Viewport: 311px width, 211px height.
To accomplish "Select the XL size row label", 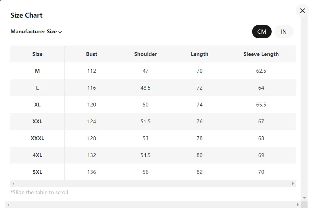I will 37,105.
